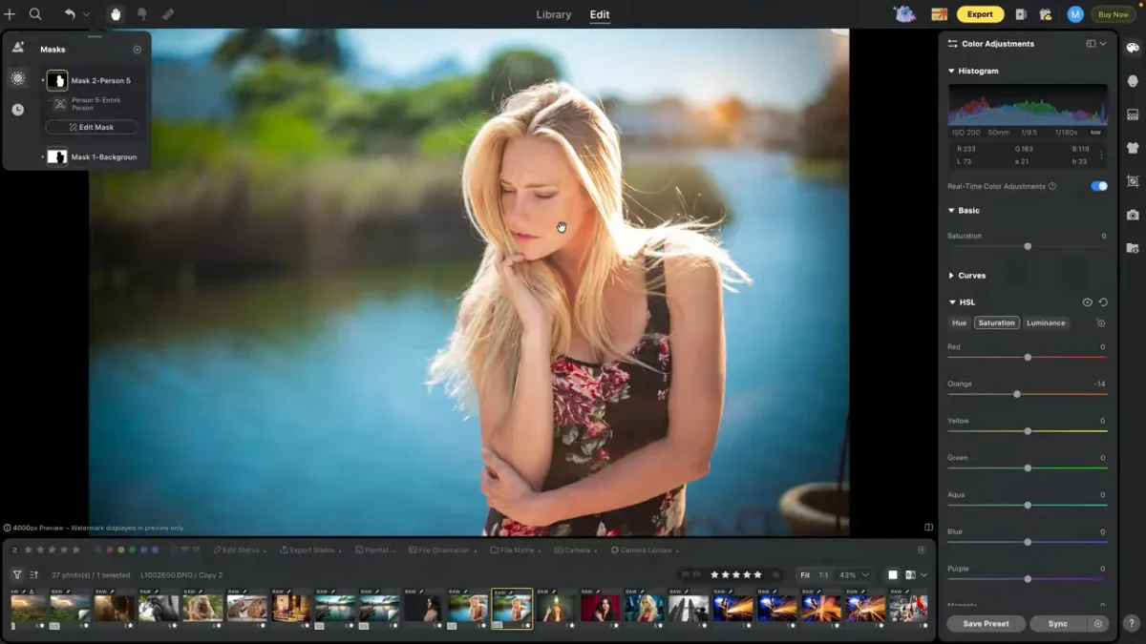The image size is (1146, 644).
Task: Click the Basic Saturation slider handle
Action: click(1028, 246)
